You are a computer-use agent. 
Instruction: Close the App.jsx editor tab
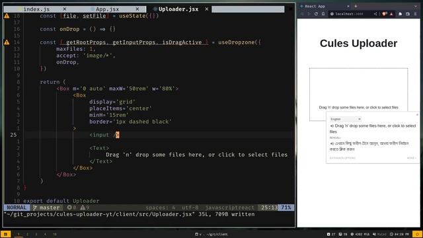click(x=137, y=9)
